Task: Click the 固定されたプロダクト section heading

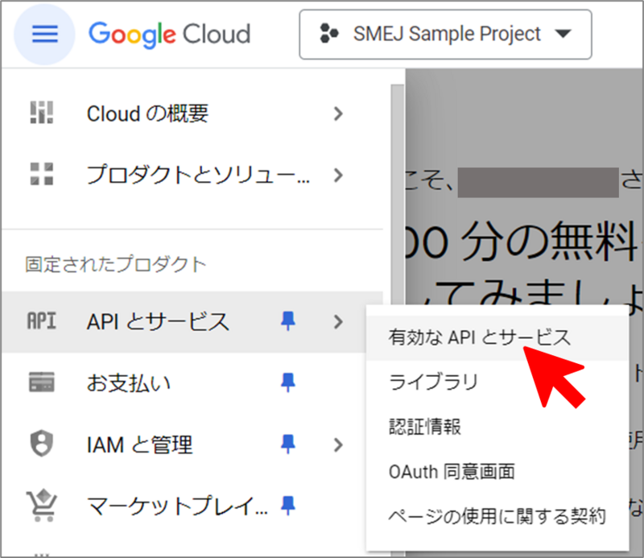Action: 115,264
